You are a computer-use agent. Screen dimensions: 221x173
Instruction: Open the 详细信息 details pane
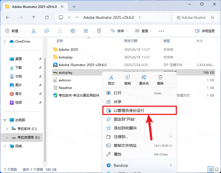coord(205,31)
